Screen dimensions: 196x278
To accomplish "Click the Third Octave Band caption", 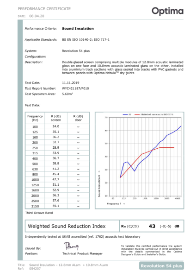I will tap(39, 213).
